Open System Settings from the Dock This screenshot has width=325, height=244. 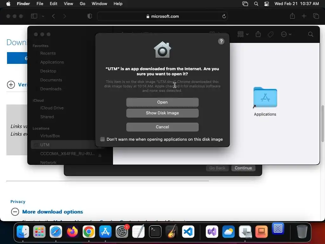point(122,232)
